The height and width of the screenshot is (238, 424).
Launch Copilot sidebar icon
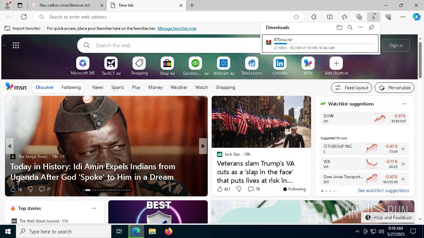(416, 17)
